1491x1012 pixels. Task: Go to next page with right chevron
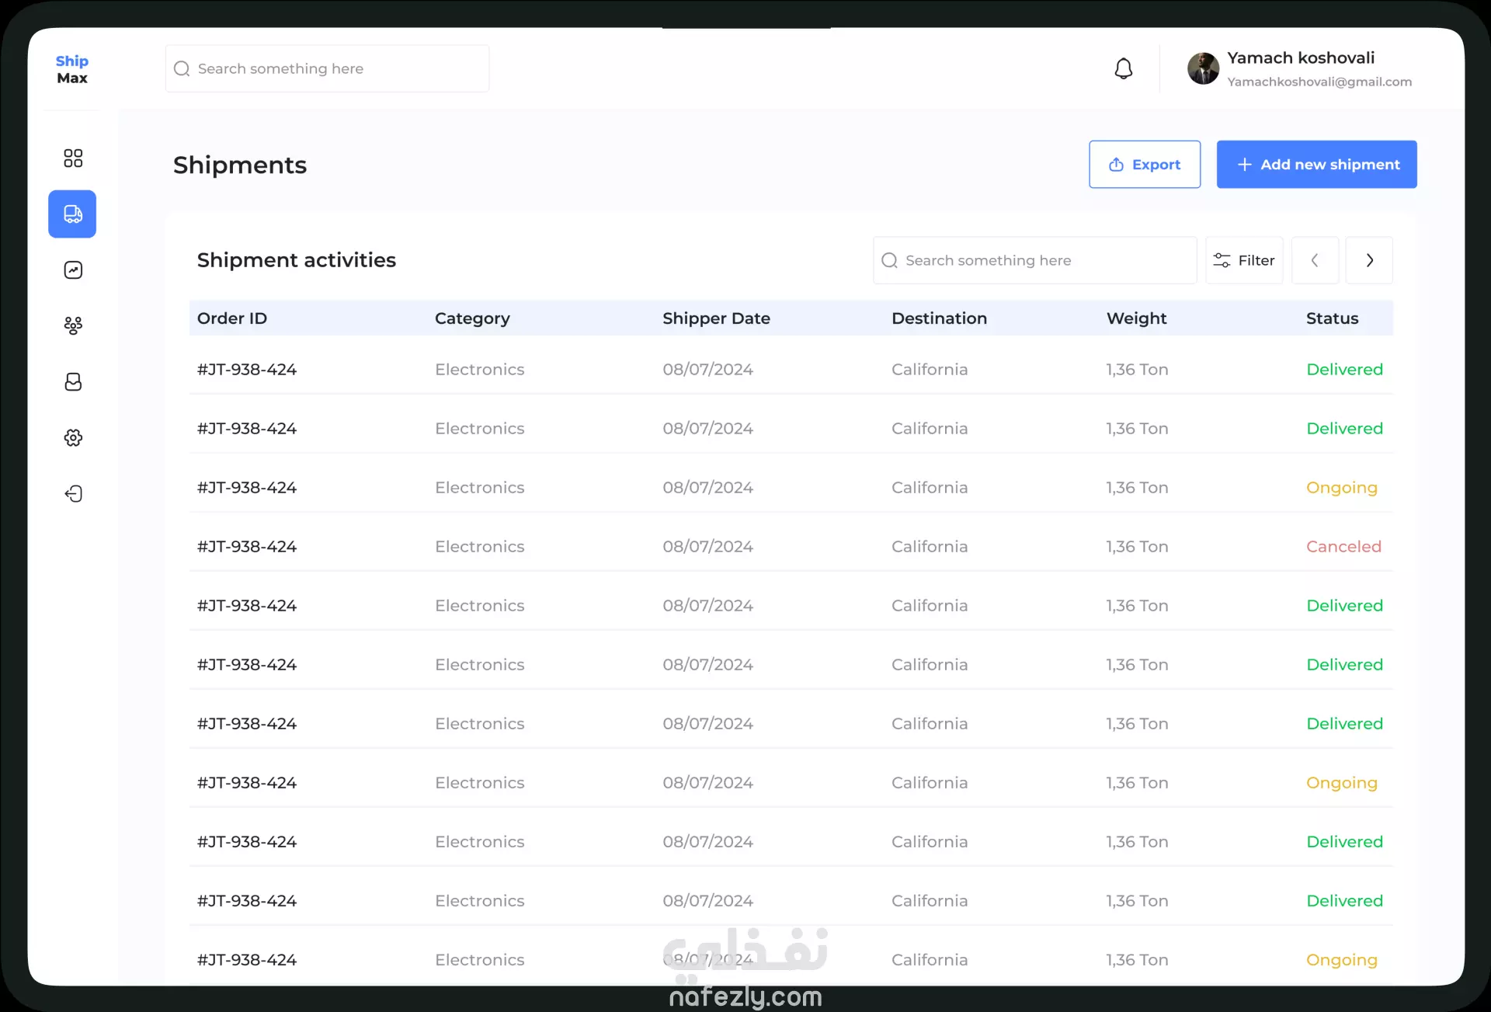point(1369,260)
